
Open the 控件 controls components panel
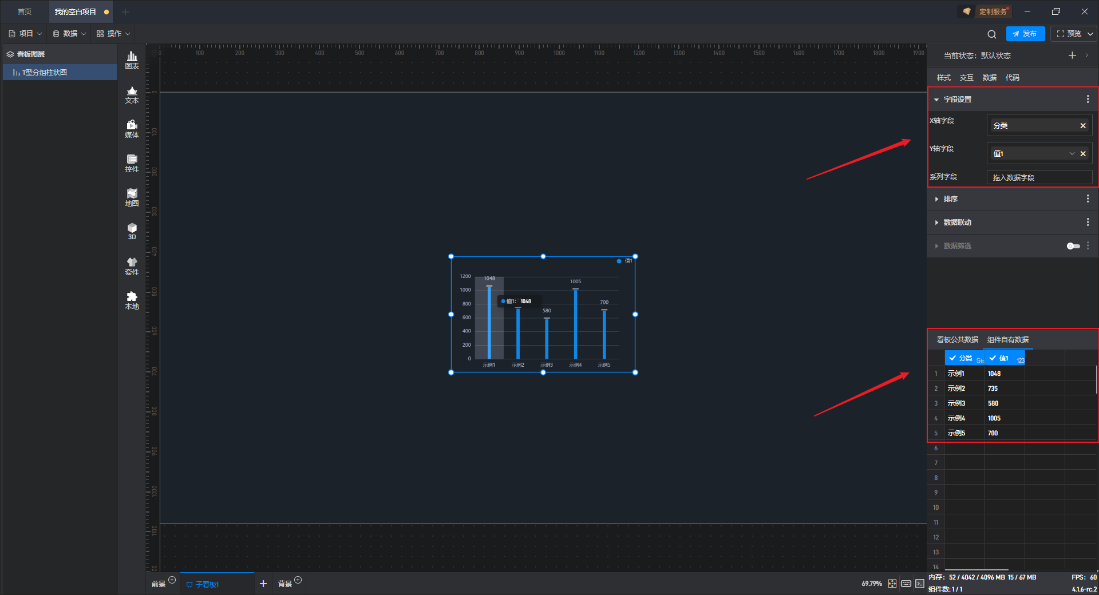point(132,163)
